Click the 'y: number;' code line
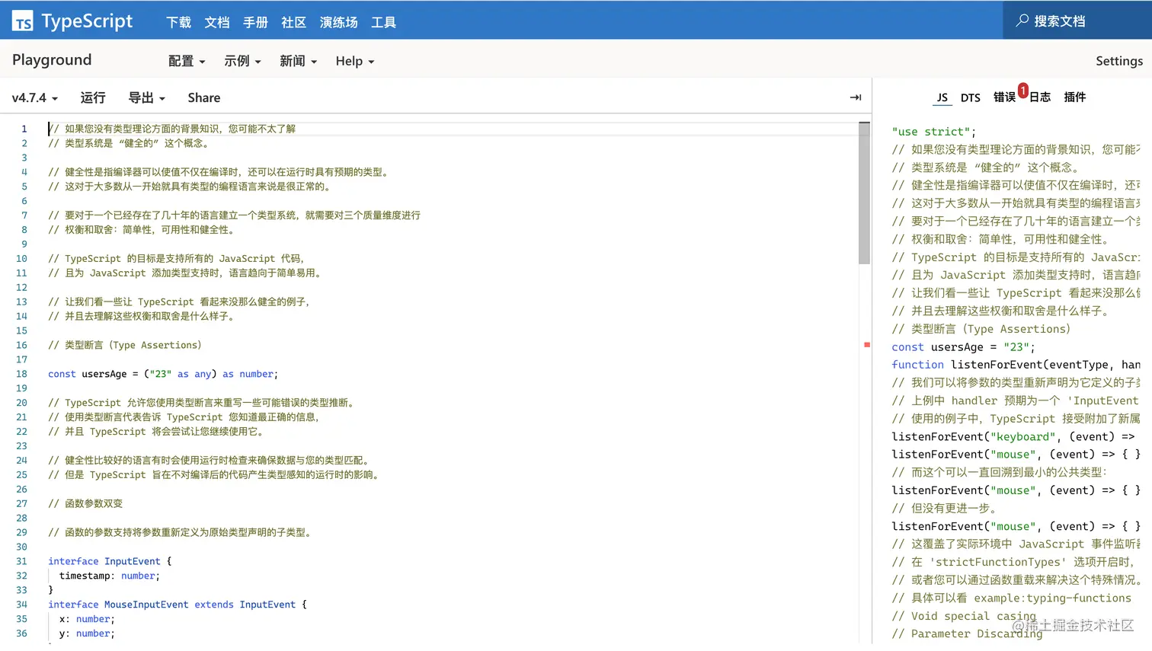Viewport: 1152px width, 651px height. [x=87, y=633]
